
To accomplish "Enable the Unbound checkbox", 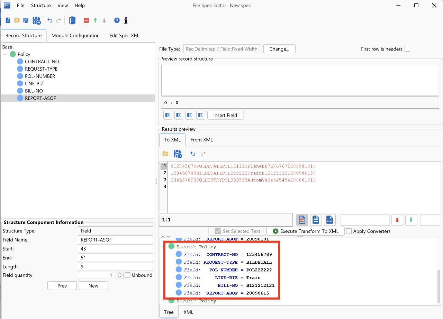I will pyautogui.click(x=127, y=275).
